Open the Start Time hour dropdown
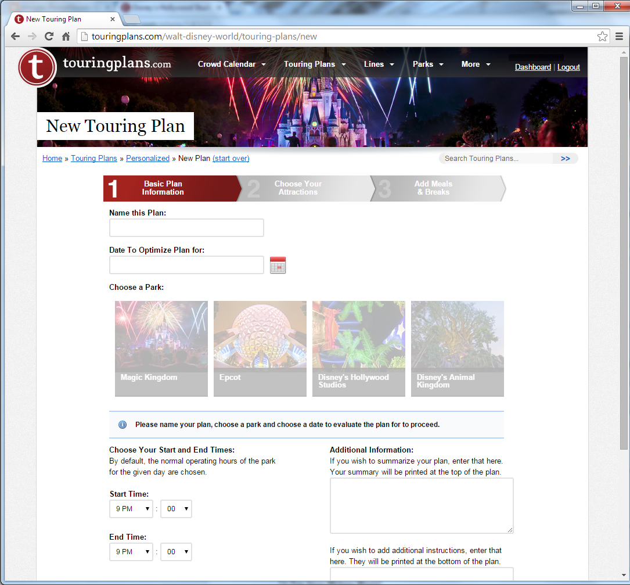 pyautogui.click(x=131, y=508)
